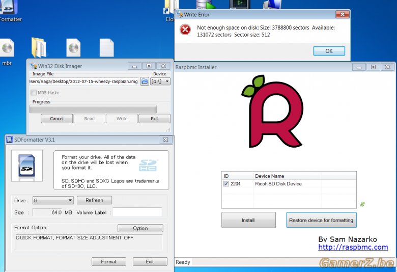Open the Device G:\ dropdown in Disk Imager
This screenshot has height=272, width=397.
point(160,81)
